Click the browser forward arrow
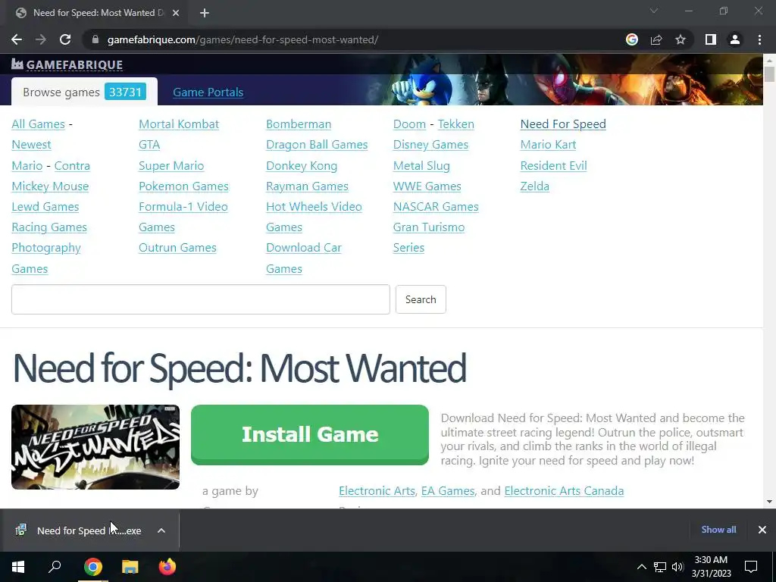Image resolution: width=776 pixels, height=582 pixels. tap(41, 39)
